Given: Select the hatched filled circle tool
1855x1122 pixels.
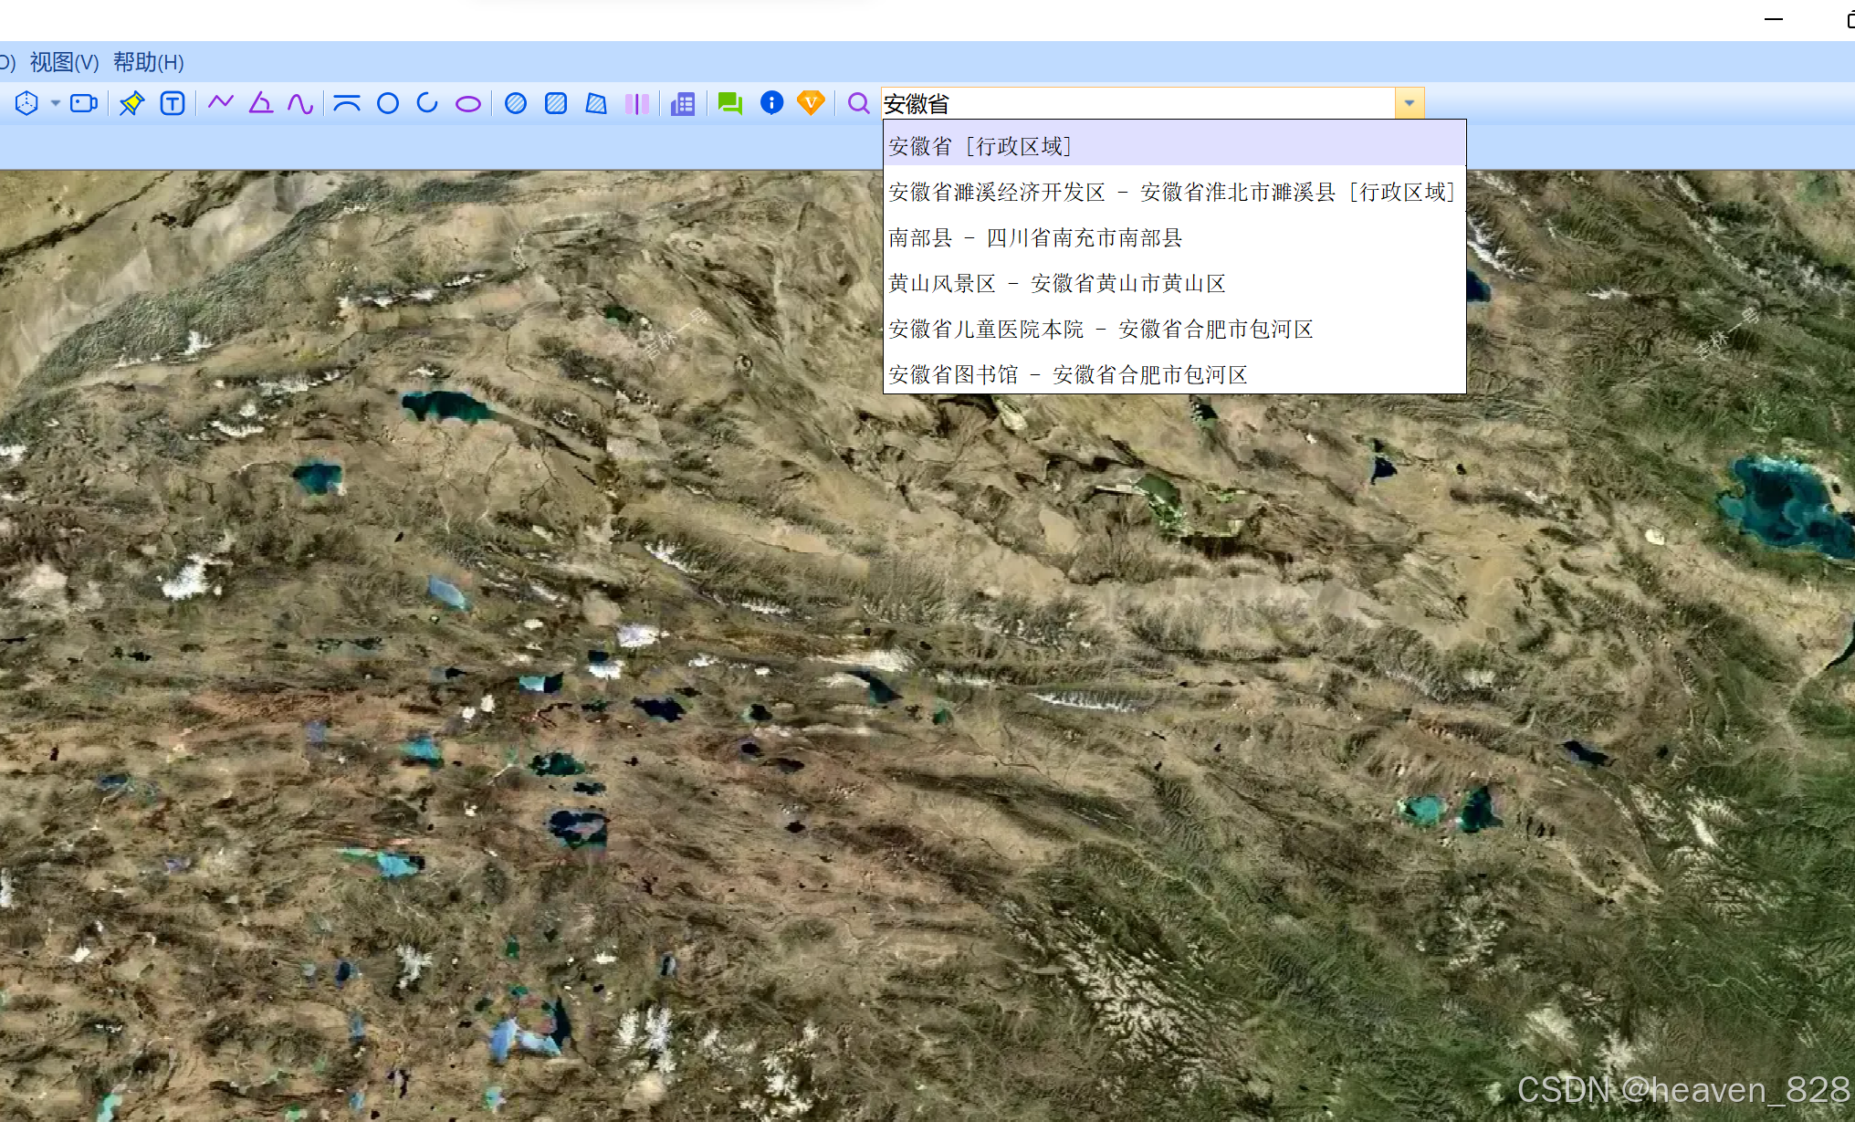Looking at the screenshot, I should [x=515, y=103].
